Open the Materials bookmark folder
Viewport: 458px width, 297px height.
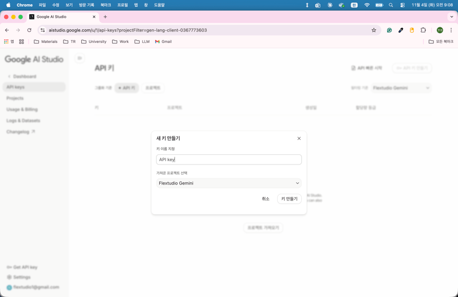coord(46,42)
